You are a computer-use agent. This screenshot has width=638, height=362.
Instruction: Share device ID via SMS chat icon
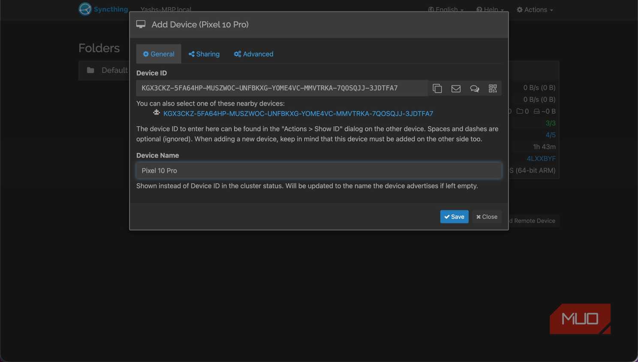pos(474,88)
